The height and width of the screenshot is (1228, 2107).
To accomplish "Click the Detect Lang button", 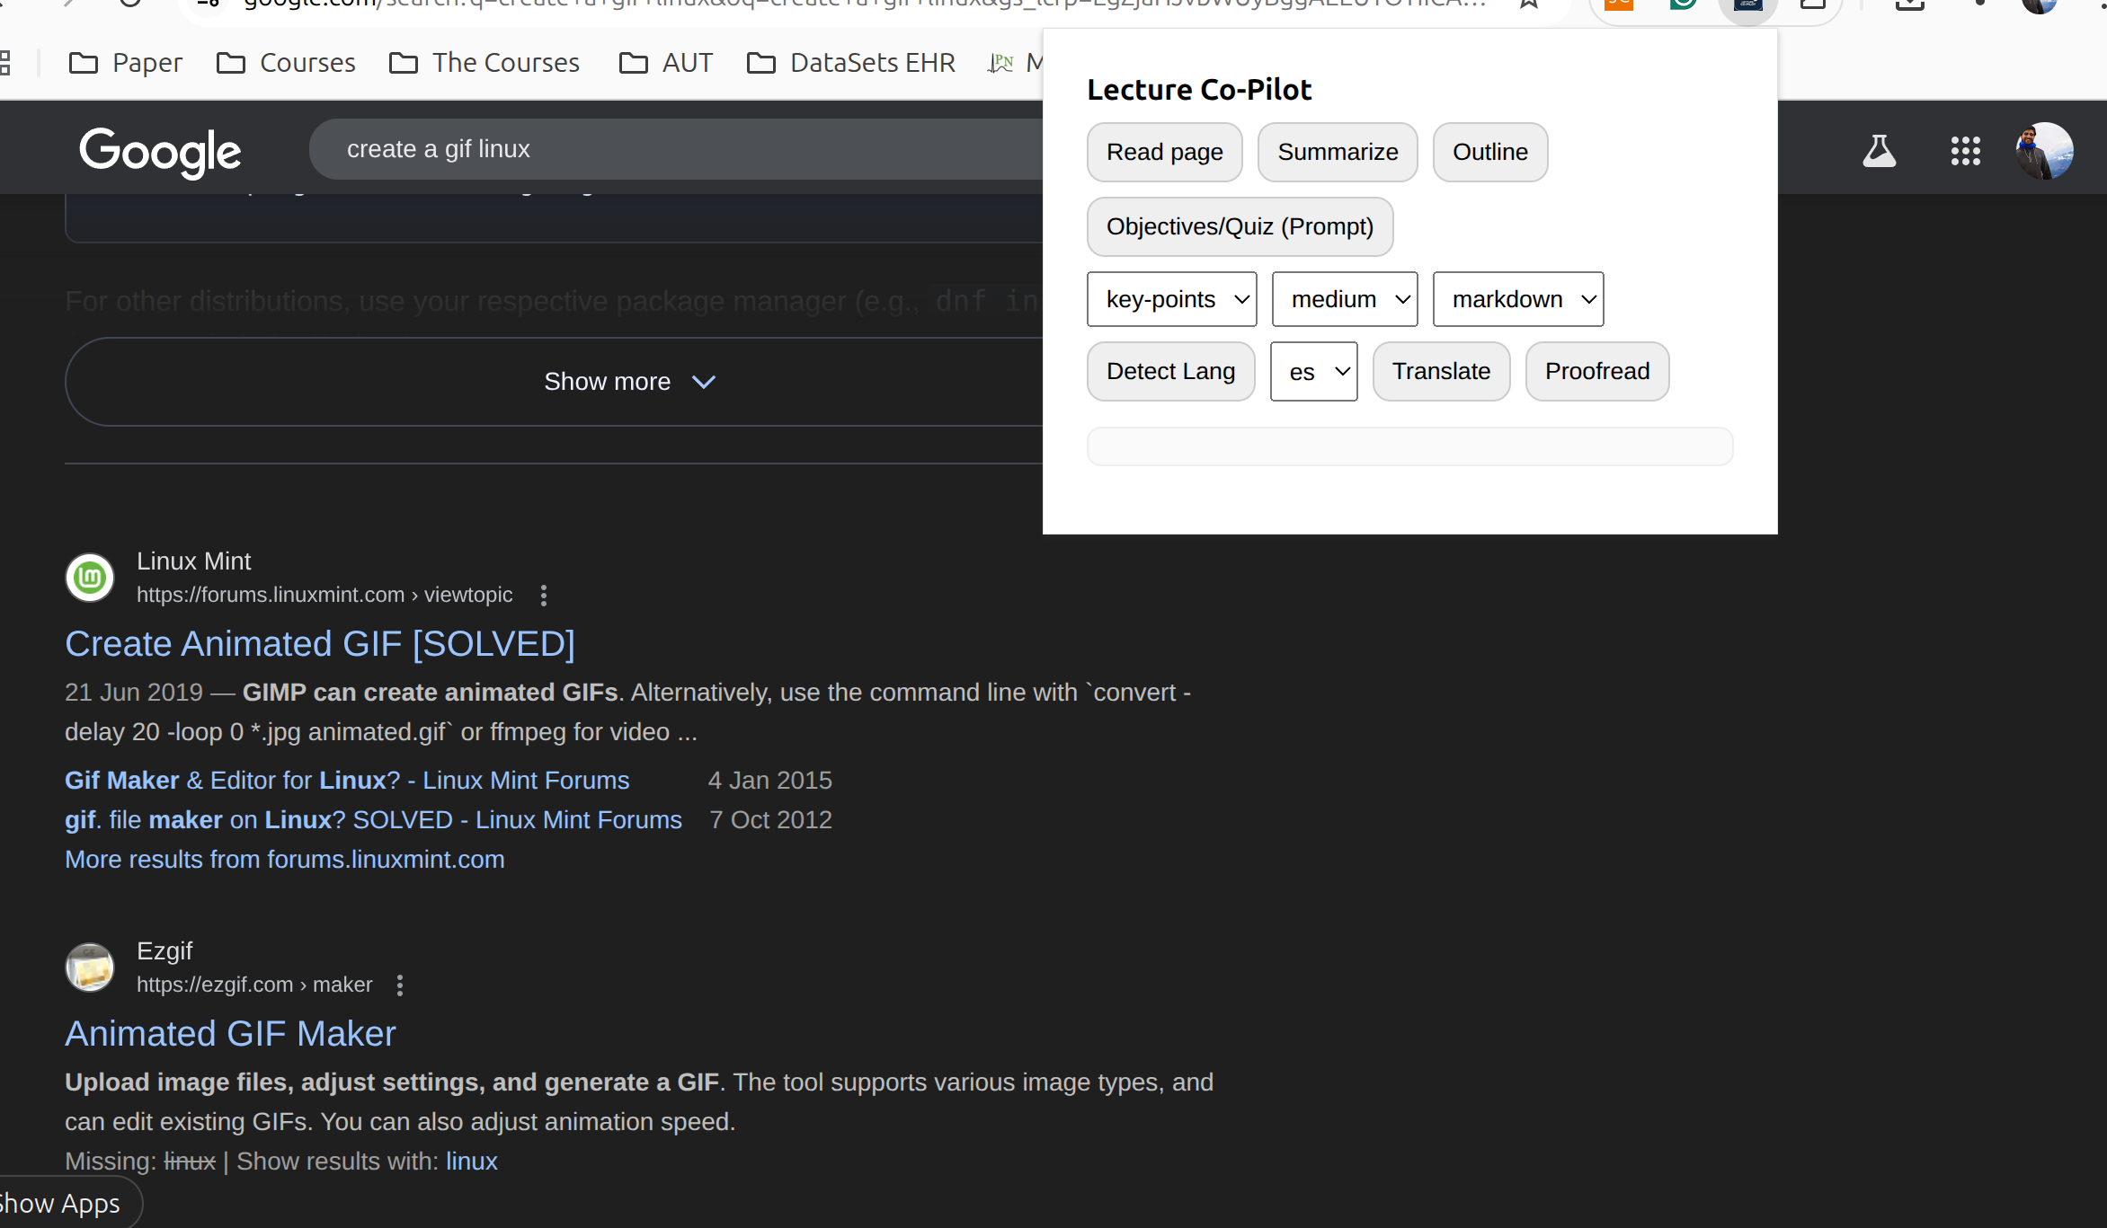I will [1170, 372].
